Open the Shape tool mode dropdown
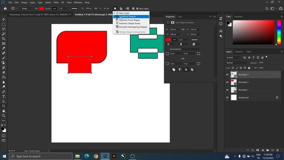The width and height of the screenshot is (284, 160). click(27, 8)
